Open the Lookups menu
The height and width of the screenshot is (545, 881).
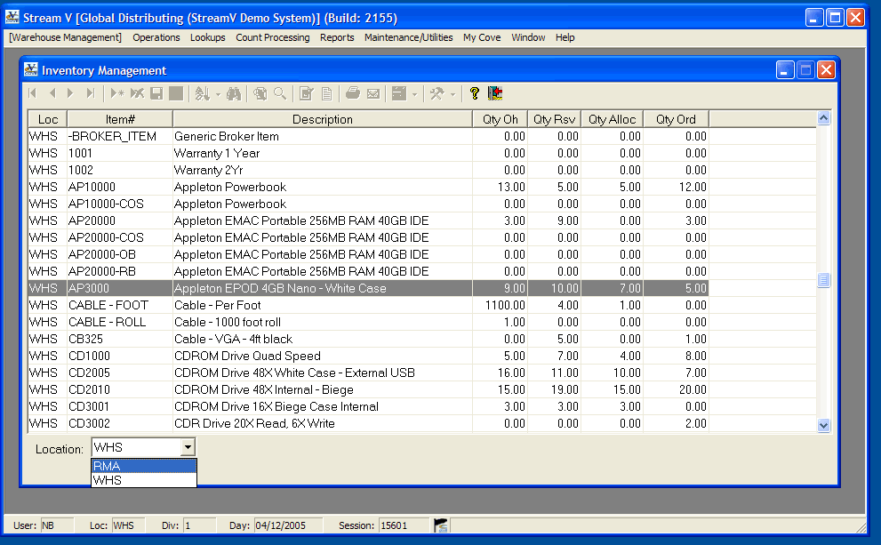207,37
